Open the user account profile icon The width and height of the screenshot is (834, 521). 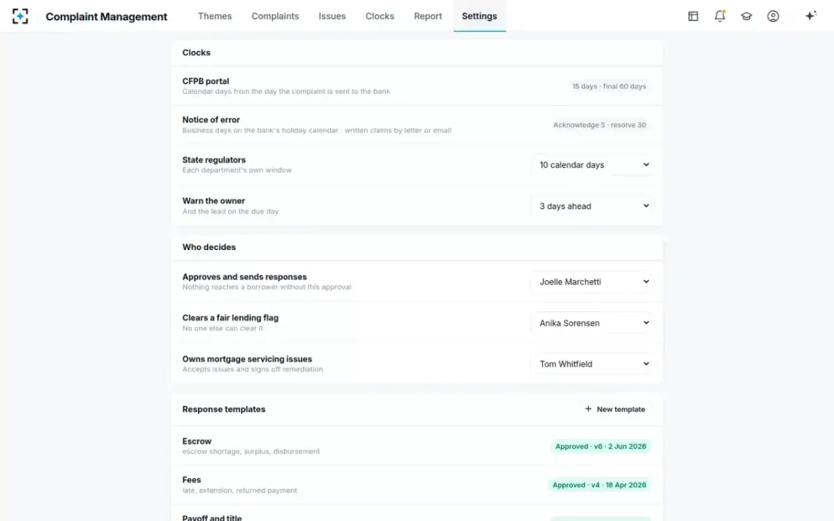point(773,16)
